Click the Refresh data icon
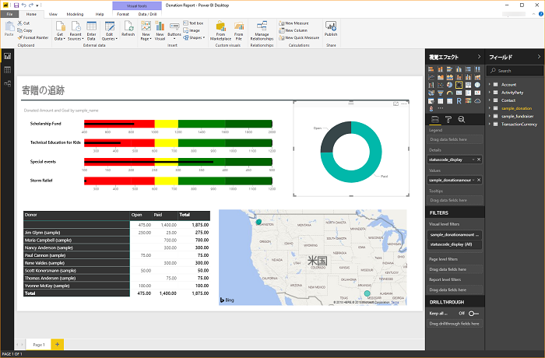Viewport: 545px width, 358px height. [128, 30]
